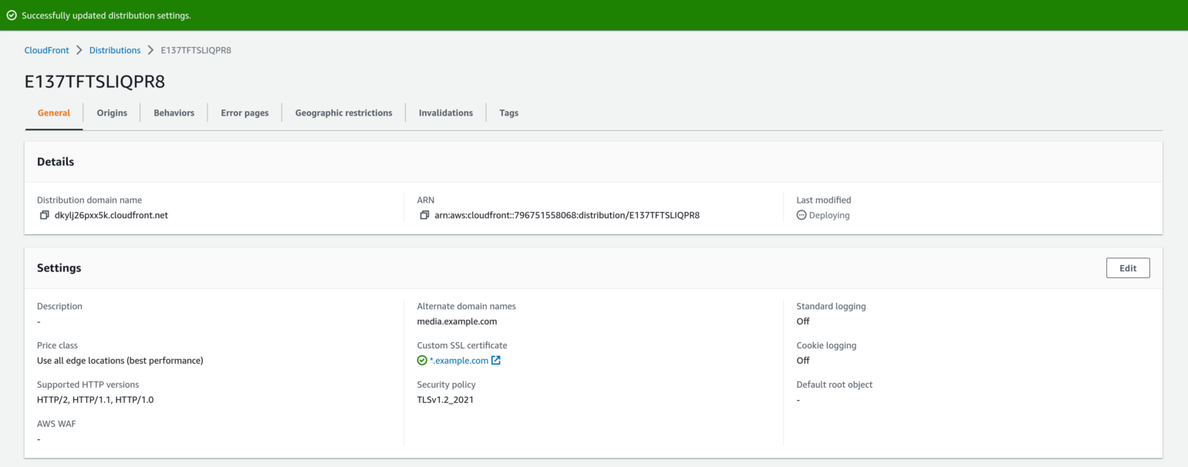
Task: Go to Distributions breadcrumb link
Action: 115,50
